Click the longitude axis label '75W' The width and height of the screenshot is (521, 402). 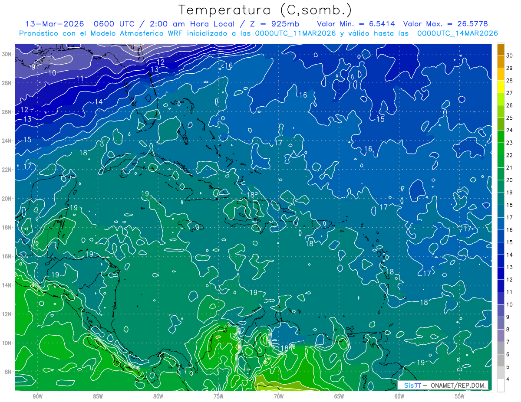218,396
